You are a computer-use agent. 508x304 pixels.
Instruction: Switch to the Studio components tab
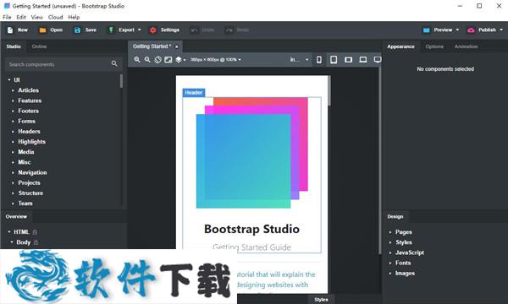click(x=14, y=46)
